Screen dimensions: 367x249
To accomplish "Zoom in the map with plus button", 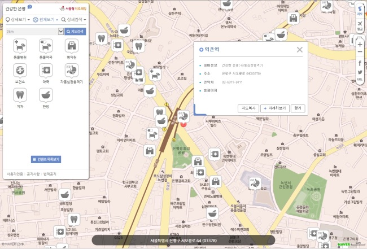I will (360, 43).
